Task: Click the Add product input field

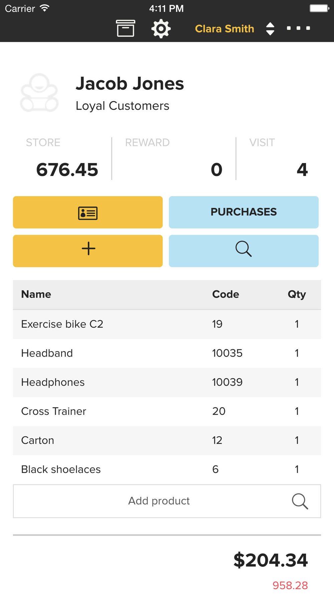Action: [x=159, y=501]
